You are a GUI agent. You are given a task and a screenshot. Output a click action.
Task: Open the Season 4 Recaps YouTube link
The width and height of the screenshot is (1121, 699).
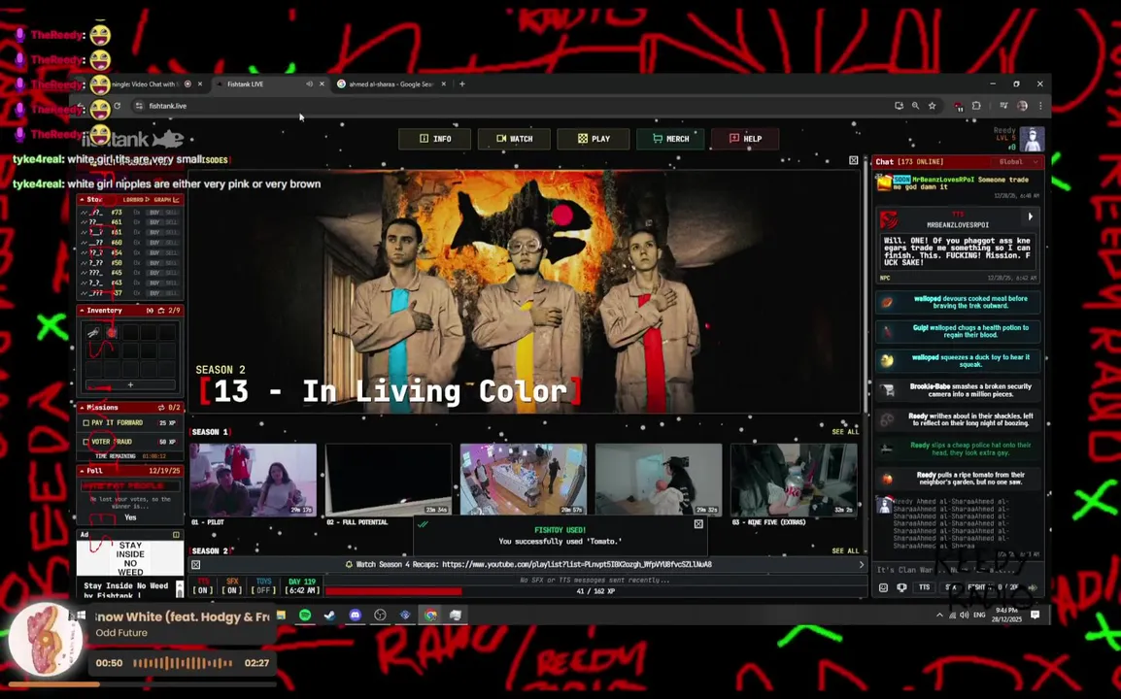pyautogui.click(x=576, y=565)
